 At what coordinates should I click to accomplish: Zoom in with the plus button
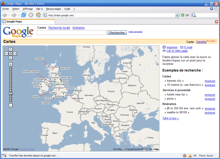pos(11,64)
